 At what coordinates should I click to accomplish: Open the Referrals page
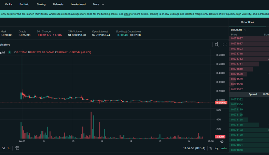pos(58,4)
